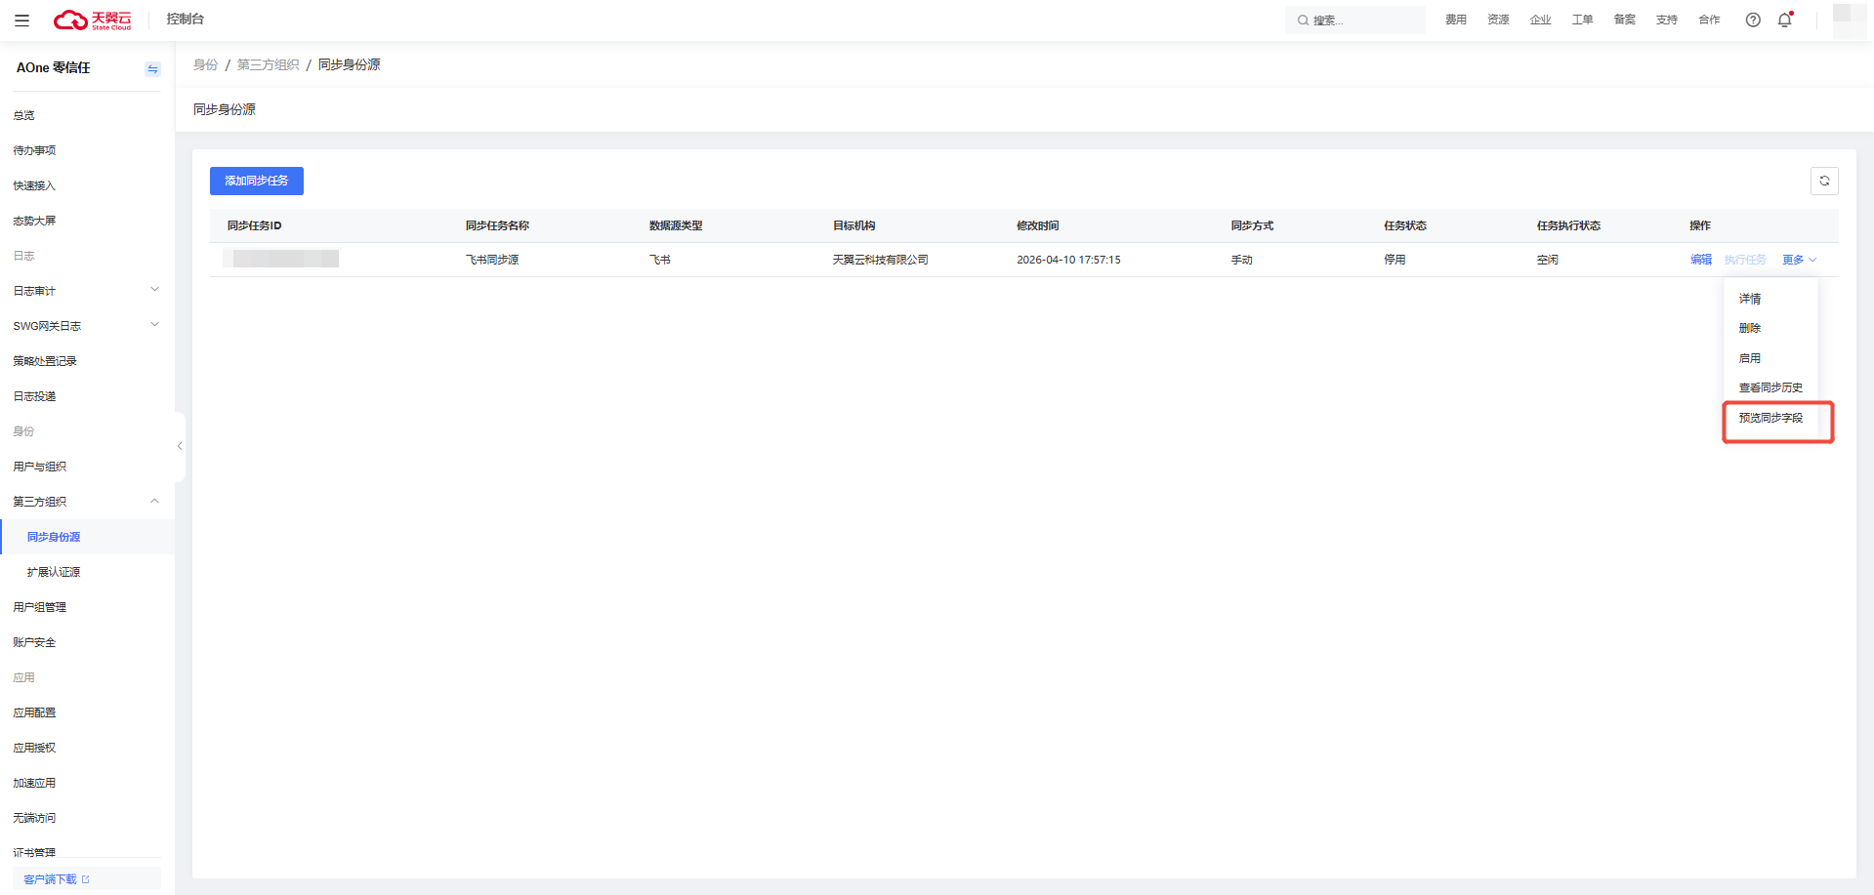Image resolution: width=1874 pixels, height=895 pixels.
Task: Click the search field in the top bar
Action: 1354,20
